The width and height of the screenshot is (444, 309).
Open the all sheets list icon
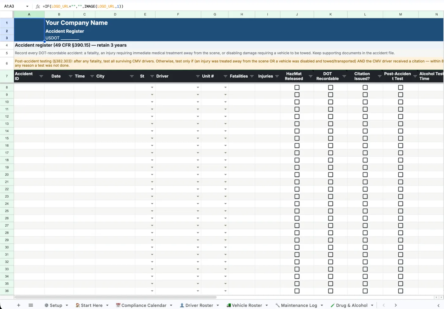[31, 305]
